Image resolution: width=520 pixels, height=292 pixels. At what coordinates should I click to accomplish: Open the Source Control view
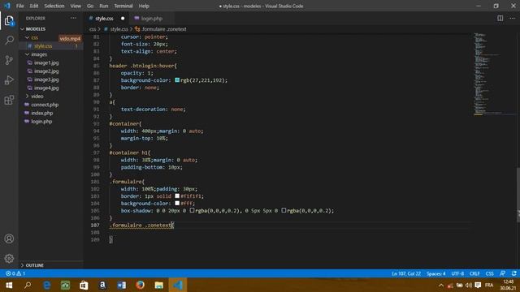[x=9, y=60]
